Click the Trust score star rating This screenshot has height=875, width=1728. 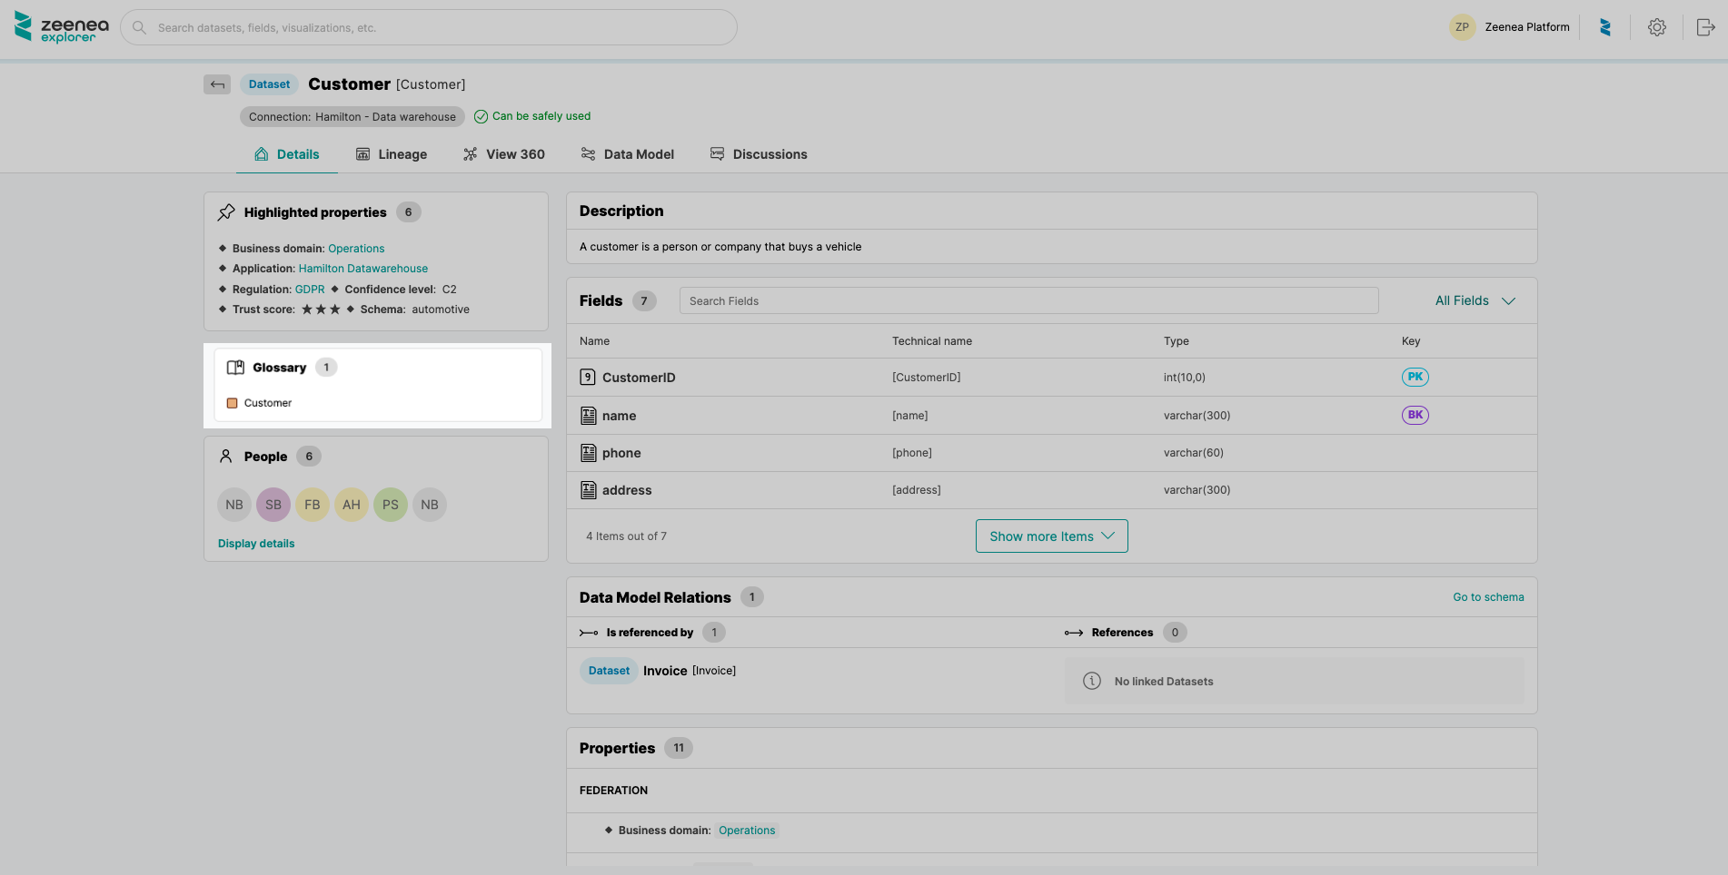pyautogui.click(x=321, y=310)
